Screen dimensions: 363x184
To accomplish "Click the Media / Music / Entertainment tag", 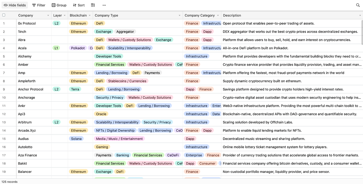I will [x=119, y=139].
